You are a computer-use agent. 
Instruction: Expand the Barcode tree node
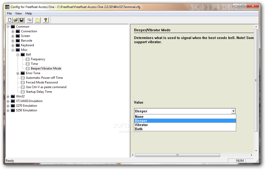tap(13, 41)
